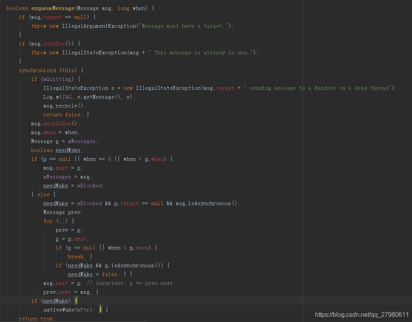Click the synchronized keyword
Image resolution: width=412 pixels, height=322 pixels.
click(x=37, y=70)
